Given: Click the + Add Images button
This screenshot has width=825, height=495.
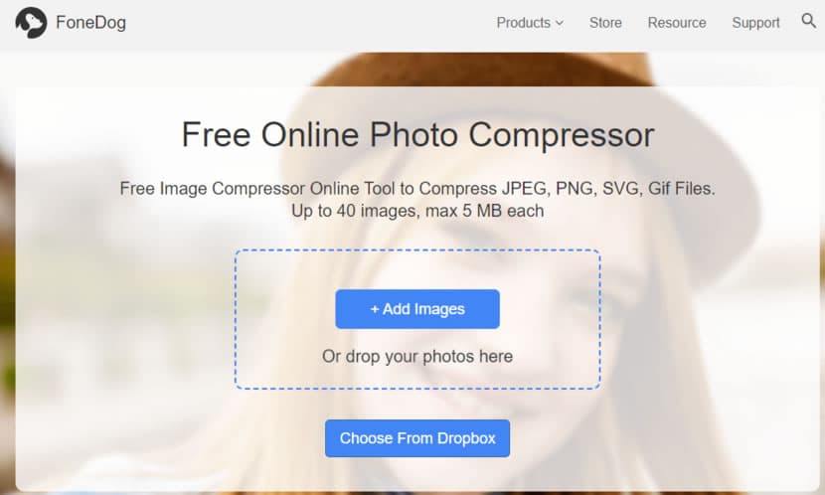Looking at the screenshot, I should tap(417, 309).
